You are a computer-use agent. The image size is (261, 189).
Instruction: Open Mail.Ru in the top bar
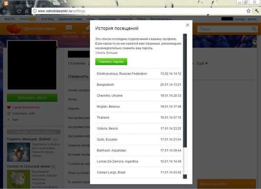coord(10,19)
